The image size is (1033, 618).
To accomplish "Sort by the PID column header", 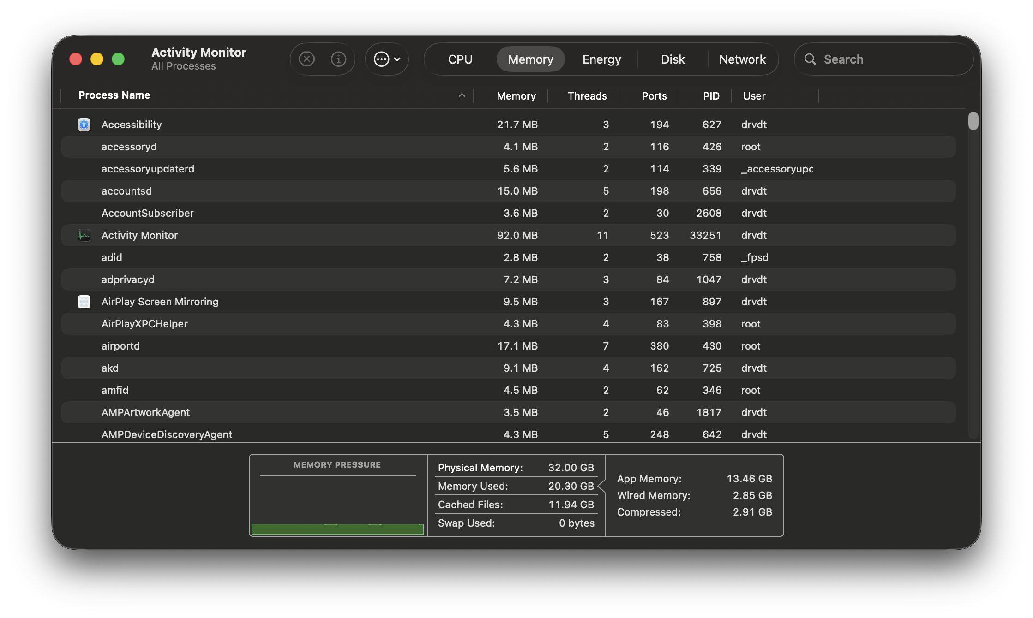I will coord(711,96).
